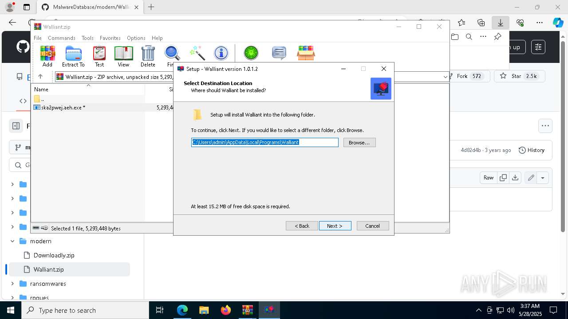
Task: Open WinRAR from taskbar
Action: pos(247,310)
